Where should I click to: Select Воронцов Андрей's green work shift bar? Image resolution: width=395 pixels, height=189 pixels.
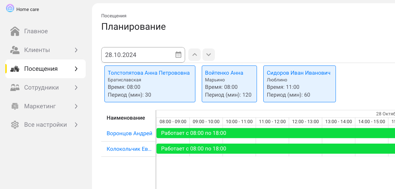coord(276,133)
